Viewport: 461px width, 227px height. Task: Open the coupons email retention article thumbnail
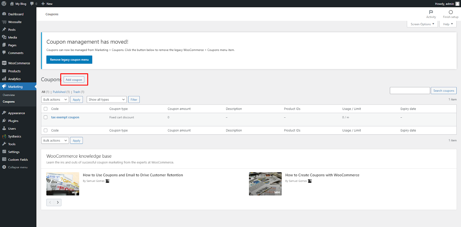pos(63,184)
